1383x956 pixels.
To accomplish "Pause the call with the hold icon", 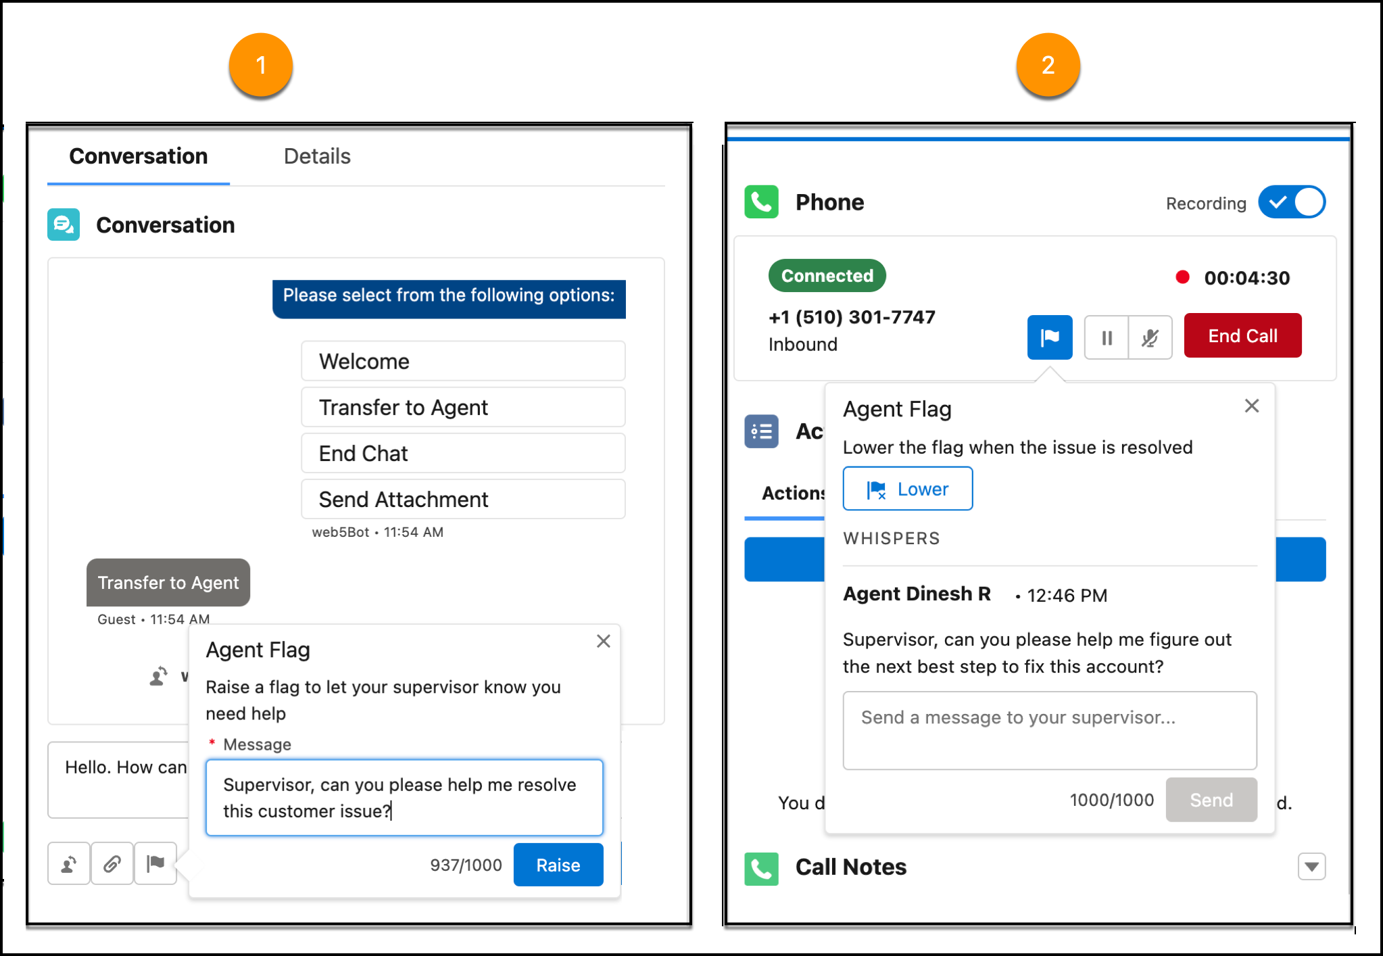I will (x=1107, y=337).
